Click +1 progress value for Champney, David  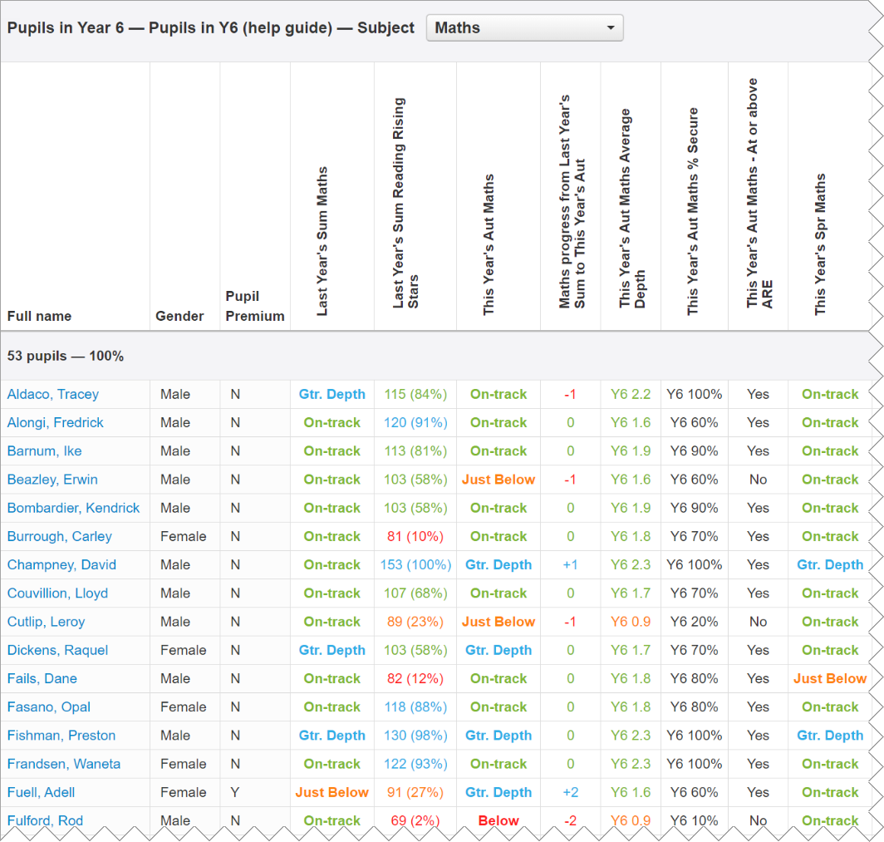571,564
